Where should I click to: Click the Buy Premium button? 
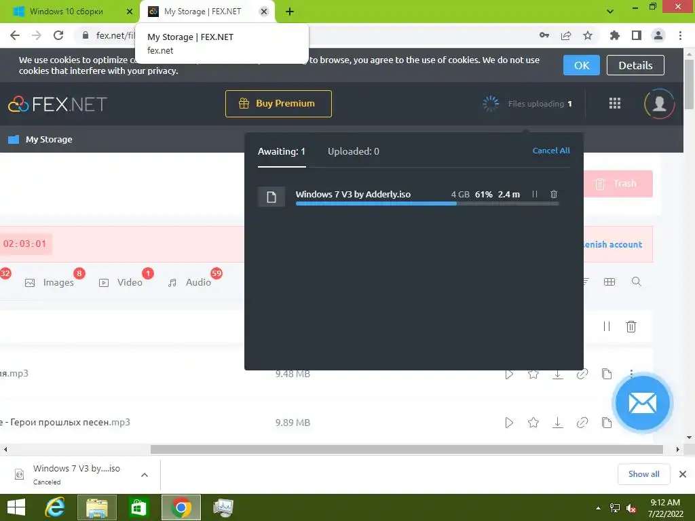click(x=278, y=104)
